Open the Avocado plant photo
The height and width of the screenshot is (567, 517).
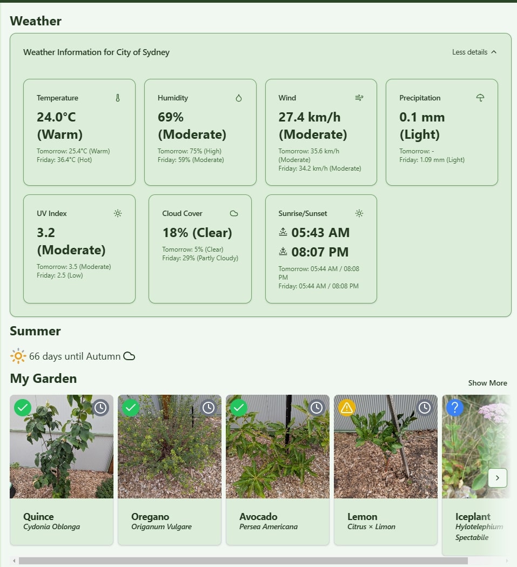click(277, 454)
